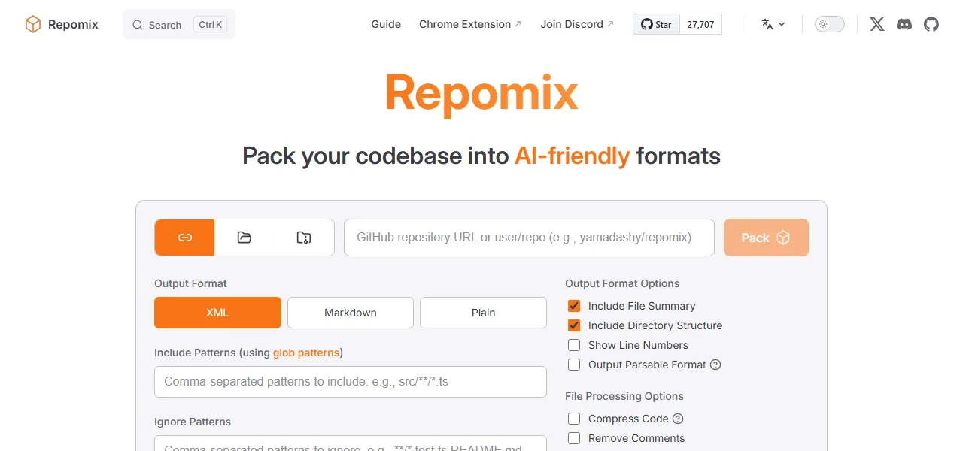
Task: Select Plain output format
Action: [x=483, y=313]
